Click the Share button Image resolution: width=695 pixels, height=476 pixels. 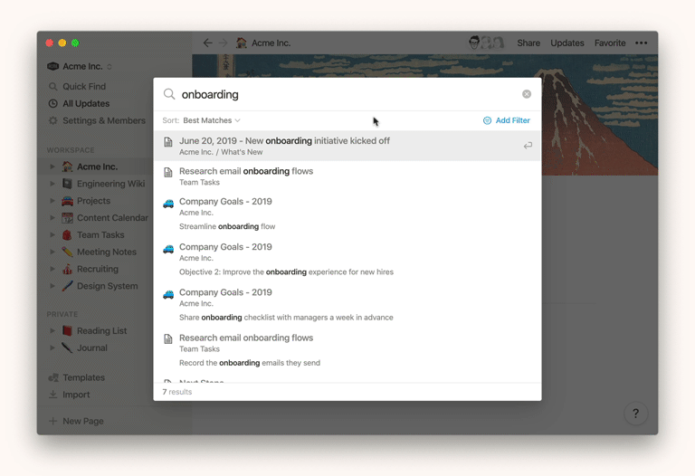[x=528, y=43]
